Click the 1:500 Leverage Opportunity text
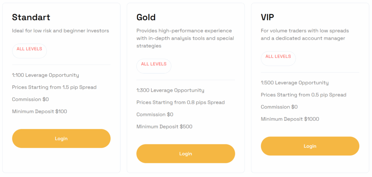Viewport: 372px width, 177px height. click(295, 83)
